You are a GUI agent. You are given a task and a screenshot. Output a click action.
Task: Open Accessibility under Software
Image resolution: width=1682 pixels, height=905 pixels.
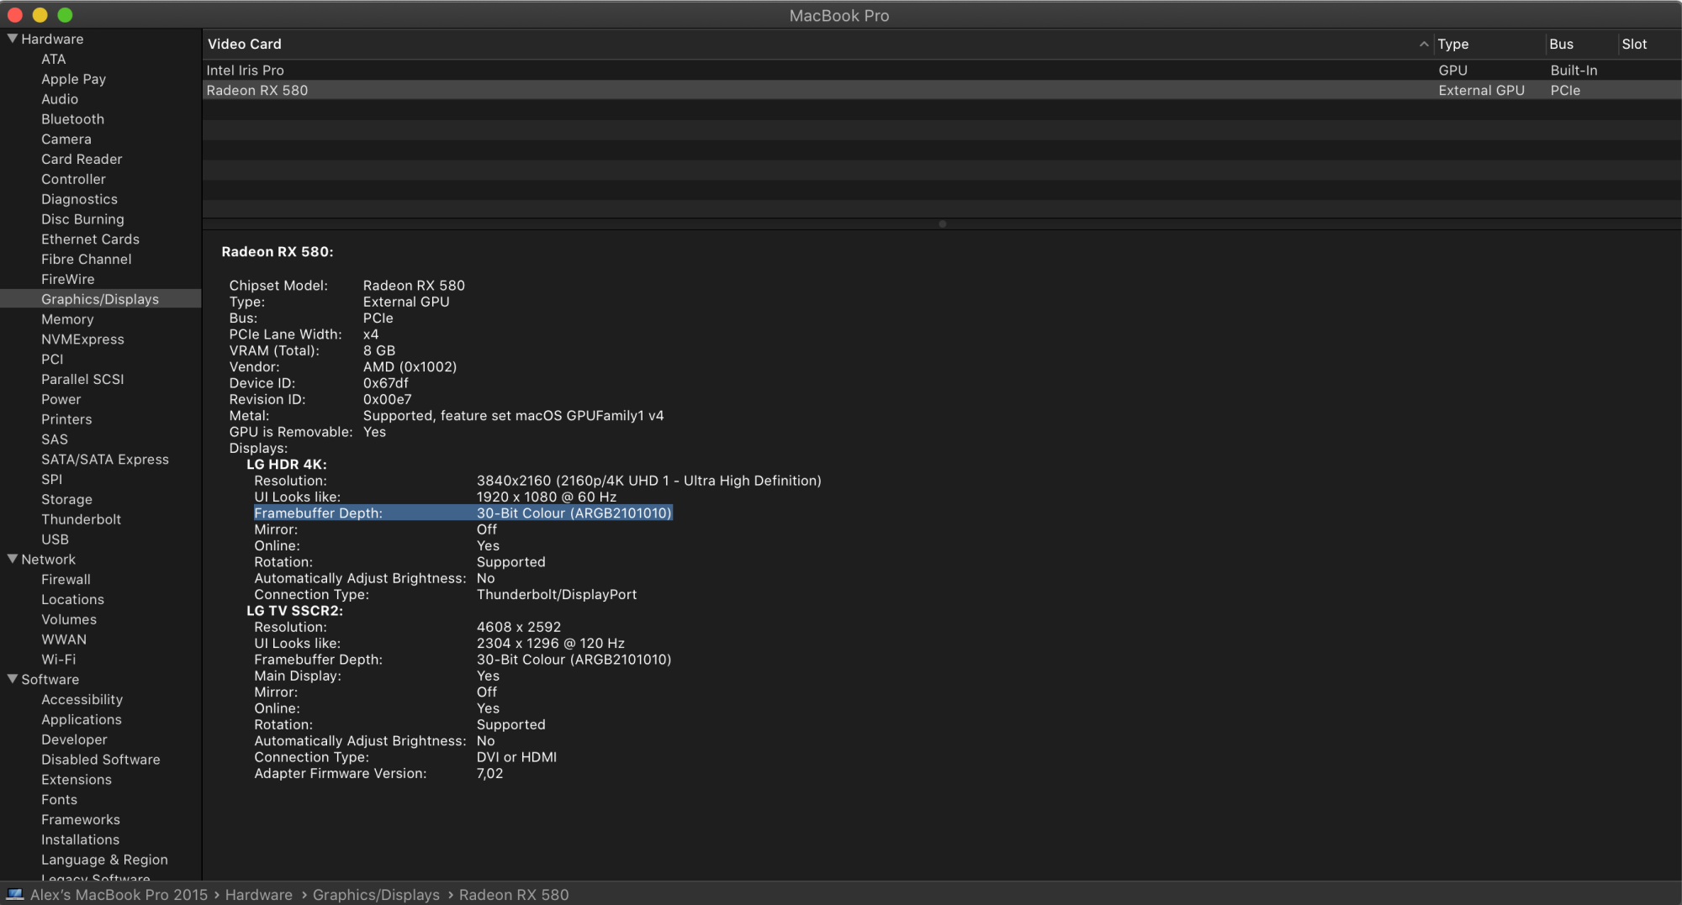[x=82, y=699]
